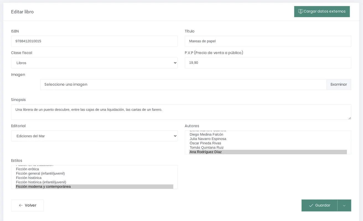The width and height of the screenshot is (363, 221).
Task: Click into the ISBN field
Action: click(94, 41)
